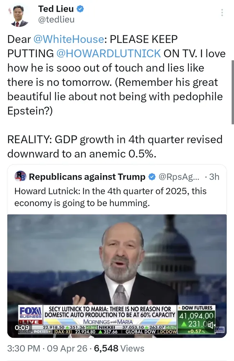Open the @HOWARDLUTNICK mention link

[109, 53]
